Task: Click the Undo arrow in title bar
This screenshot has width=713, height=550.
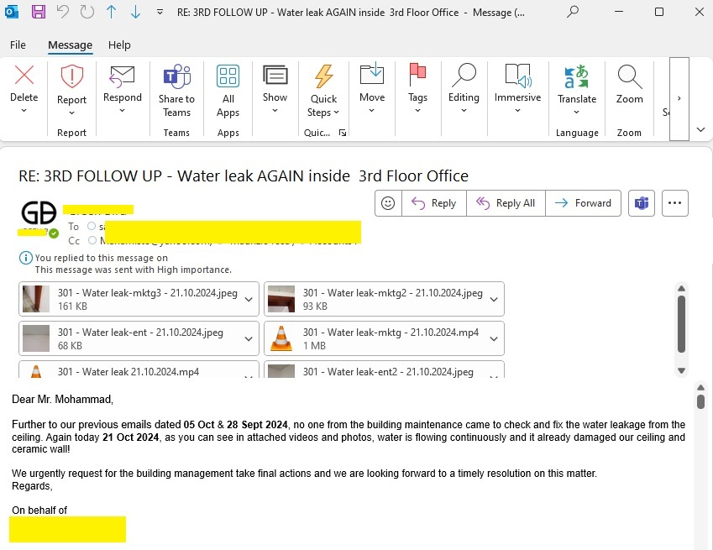Action: pyautogui.click(x=63, y=12)
